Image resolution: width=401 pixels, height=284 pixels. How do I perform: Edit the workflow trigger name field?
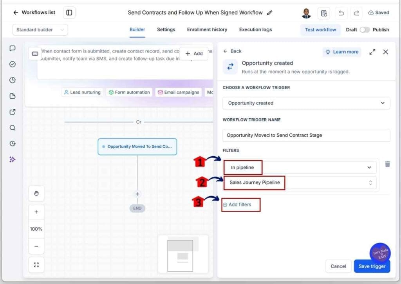click(306, 135)
